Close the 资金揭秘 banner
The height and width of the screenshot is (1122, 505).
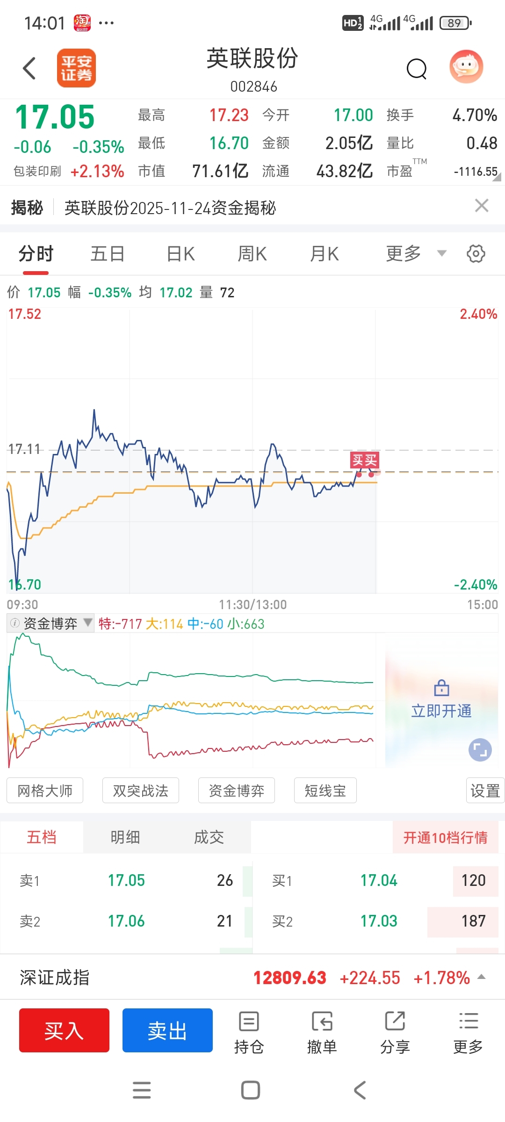481,206
